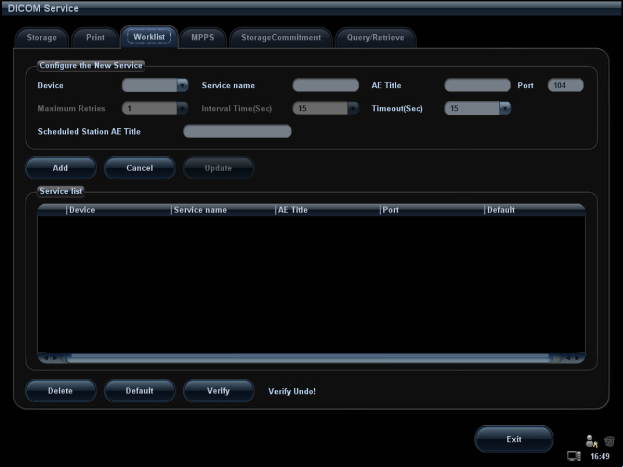Switch to the StorageCommitment tab
The width and height of the screenshot is (623, 467).
[280, 37]
